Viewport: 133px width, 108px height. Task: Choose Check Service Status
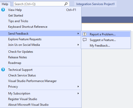(40, 75)
